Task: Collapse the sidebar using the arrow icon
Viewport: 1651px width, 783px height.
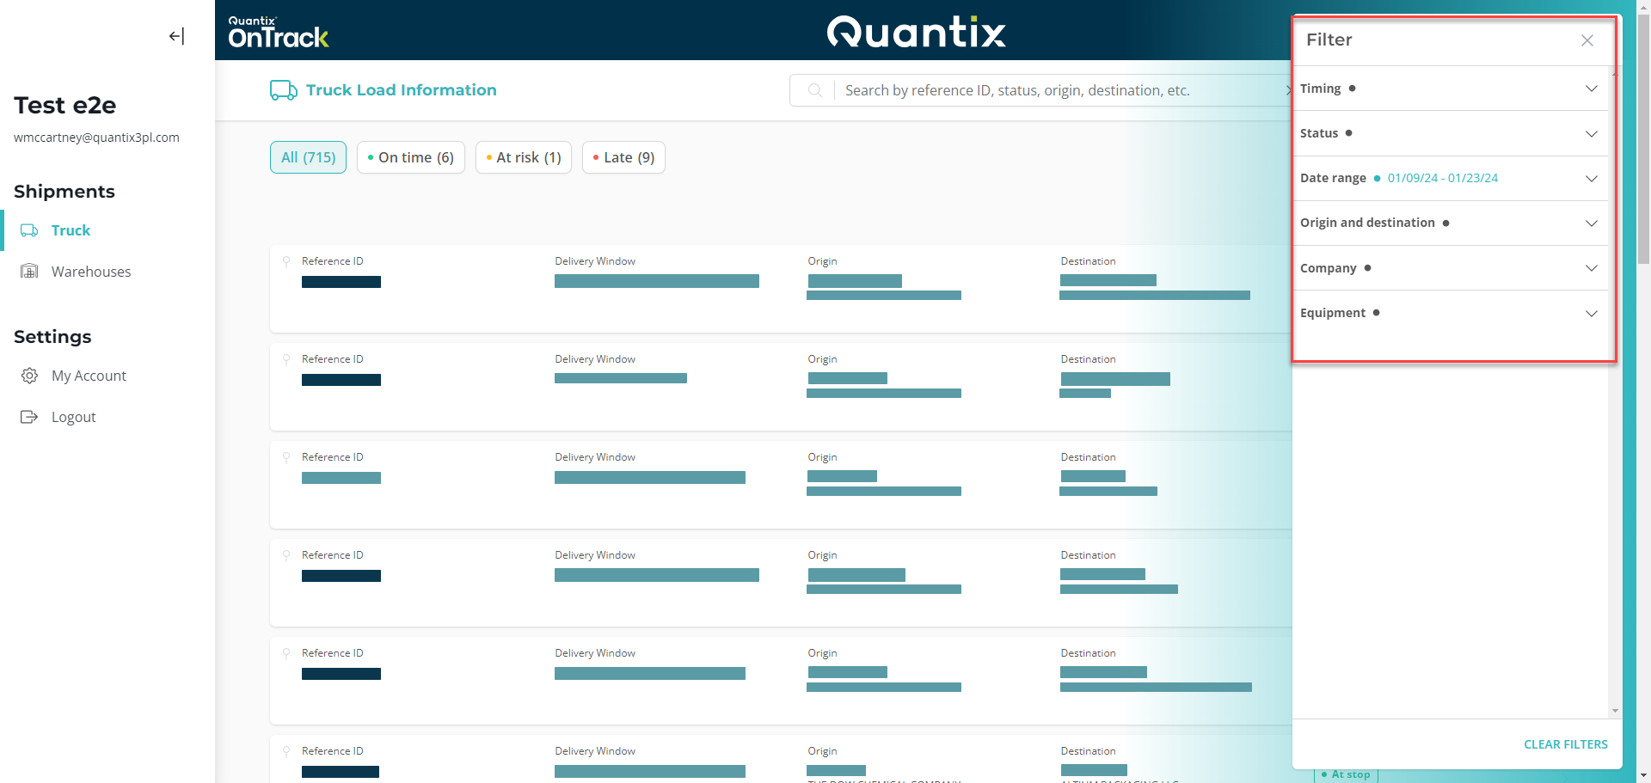Action: pyautogui.click(x=176, y=36)
